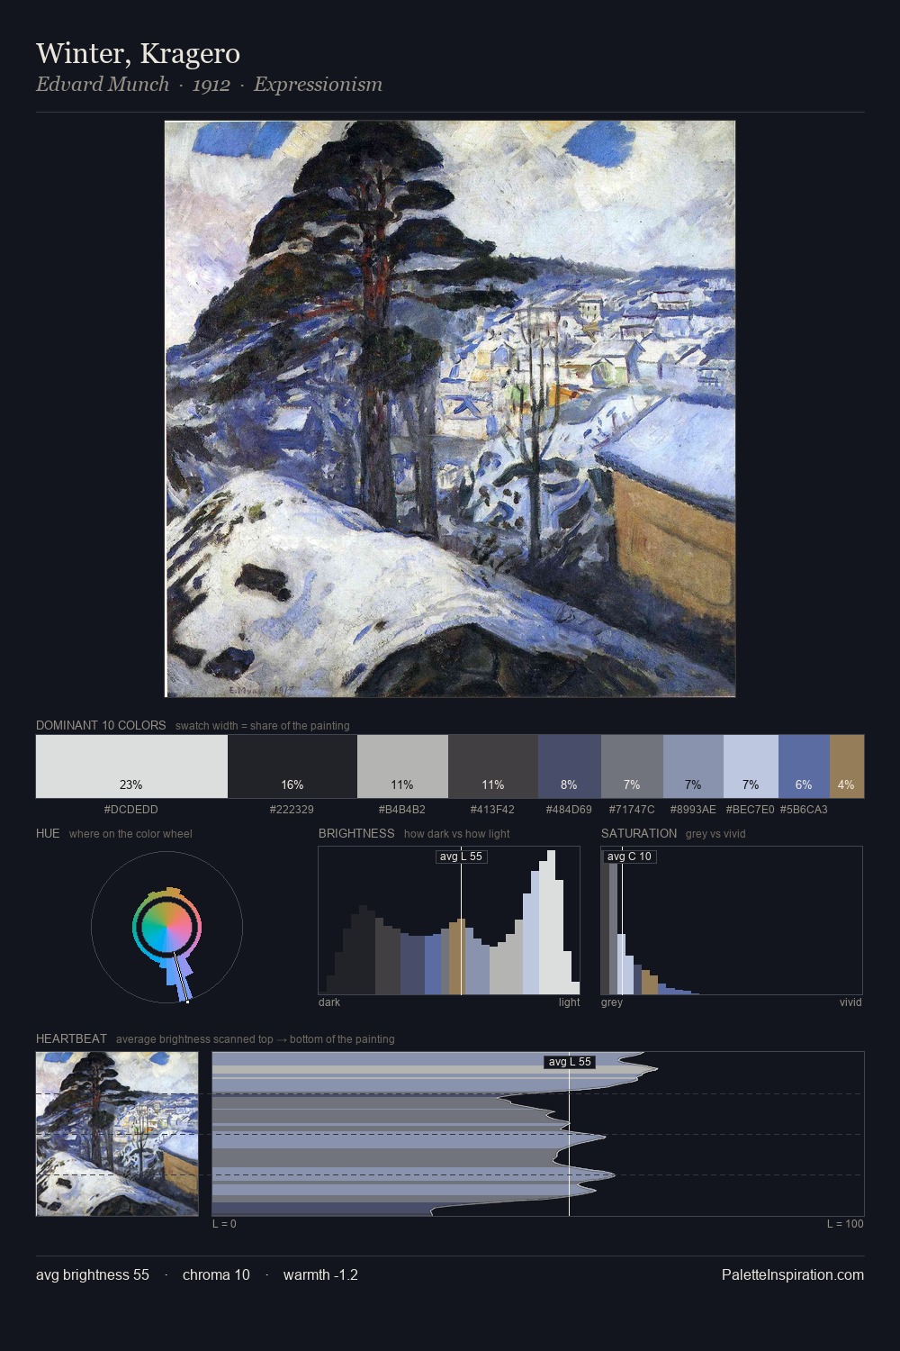Open the PaletteInspiration.com link
Screen dimensions: 900x1351
tap(793, 1274)
